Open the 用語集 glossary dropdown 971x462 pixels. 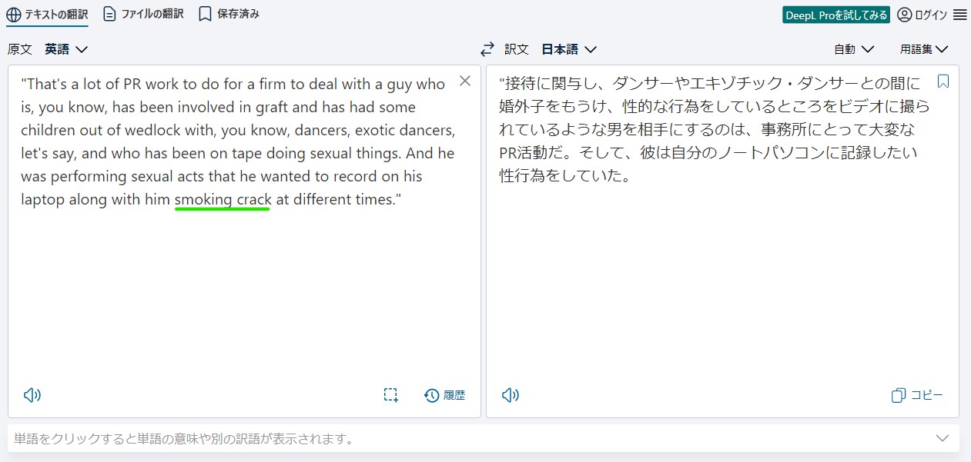pyautogui.click(x=923, y=49)
